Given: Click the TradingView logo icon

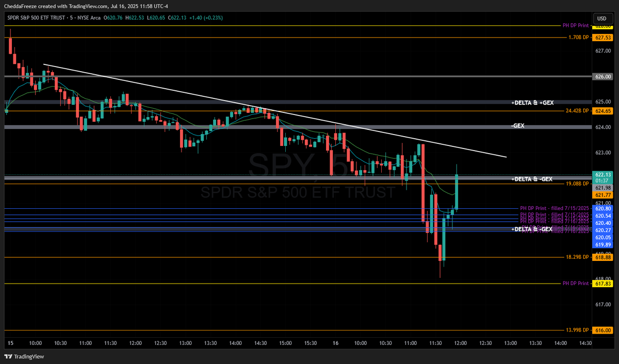Looking at the screenshot, I should tap(8, 356).
